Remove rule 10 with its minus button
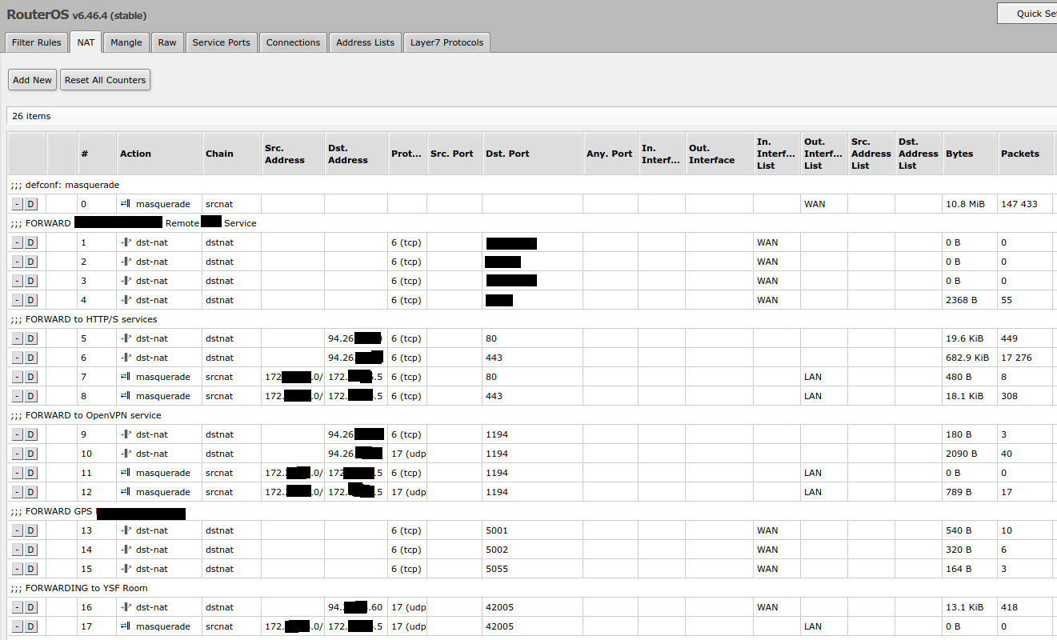The height and width of the screenshot is (640, 1057). [x=17, y=454]
